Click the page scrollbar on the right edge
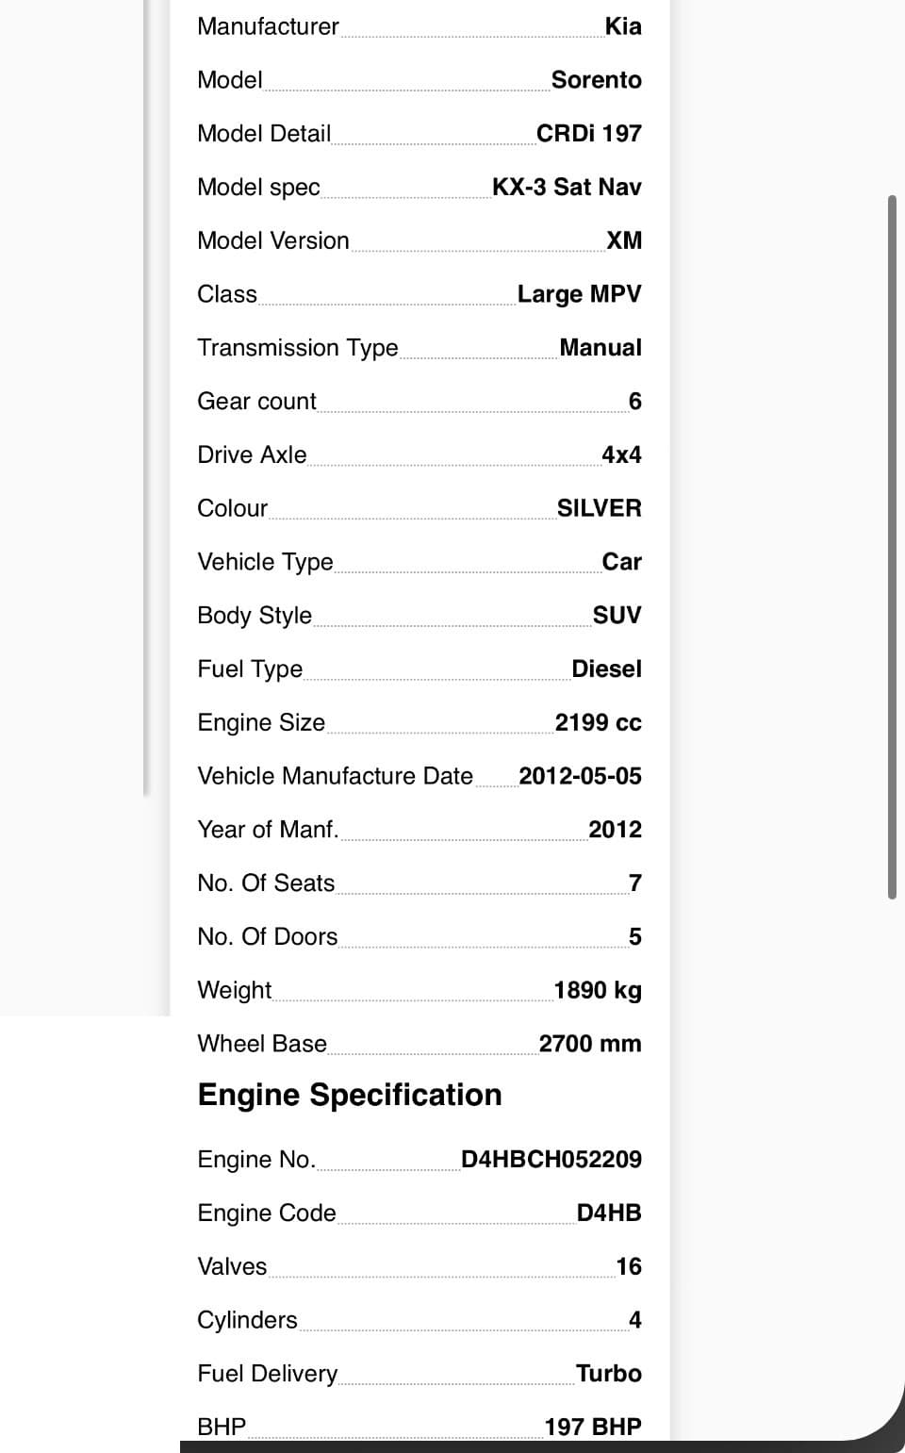 coord(892,547)
